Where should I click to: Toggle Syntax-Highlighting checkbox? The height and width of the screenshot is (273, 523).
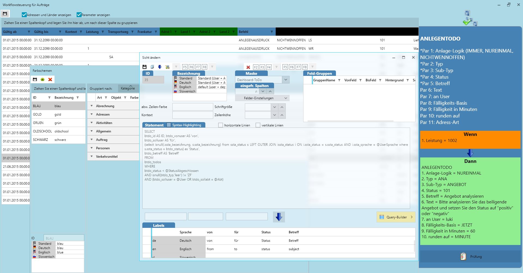(169, 125)
